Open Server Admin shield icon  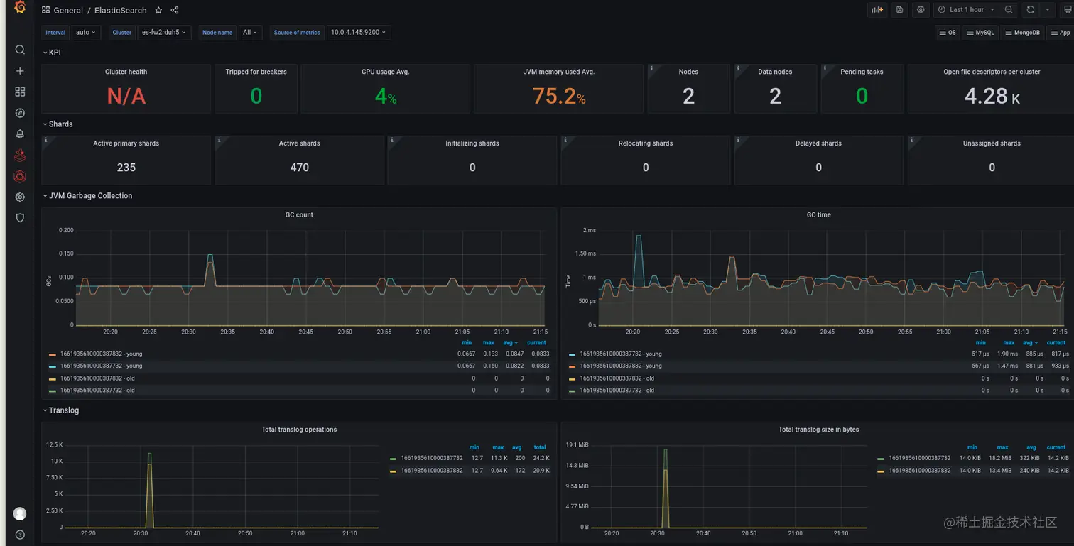tap(20, 218)
